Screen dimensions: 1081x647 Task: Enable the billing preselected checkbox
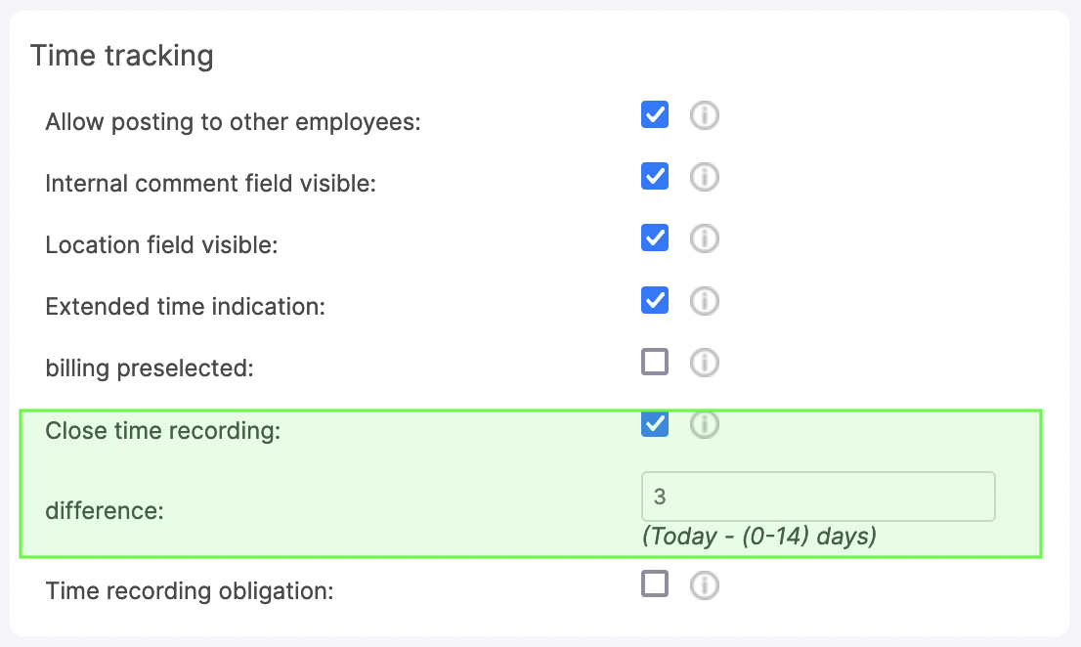tap(654, 362)
